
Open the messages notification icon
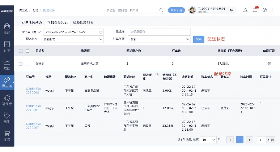255,10
